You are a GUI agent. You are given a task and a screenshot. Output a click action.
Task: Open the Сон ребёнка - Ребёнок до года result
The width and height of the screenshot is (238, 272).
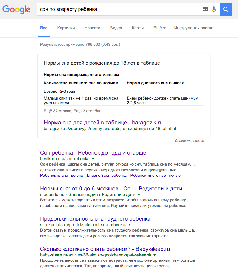[x=93, y=153]
